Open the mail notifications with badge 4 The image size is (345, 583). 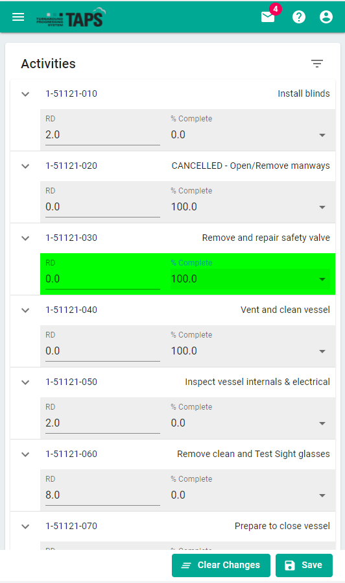(268, 17)
